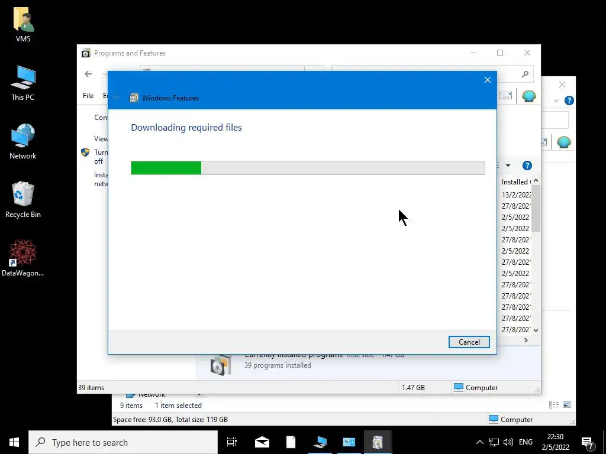Click the shell icon in Programs window toolbar
606x454 pixels.
528,96
